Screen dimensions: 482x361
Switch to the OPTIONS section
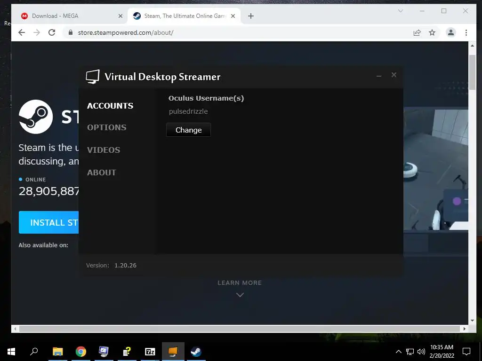click(107, 127)
